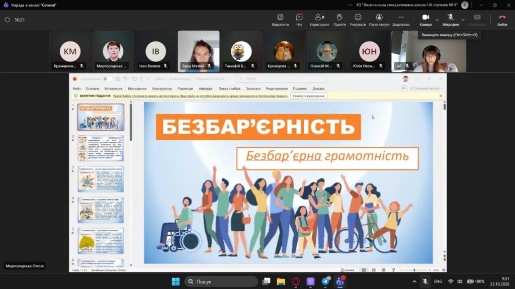The width and height of the screenshot is (515, 289).
Task: Dismiss the Protected View yellow bar
Action: (441, 96)
